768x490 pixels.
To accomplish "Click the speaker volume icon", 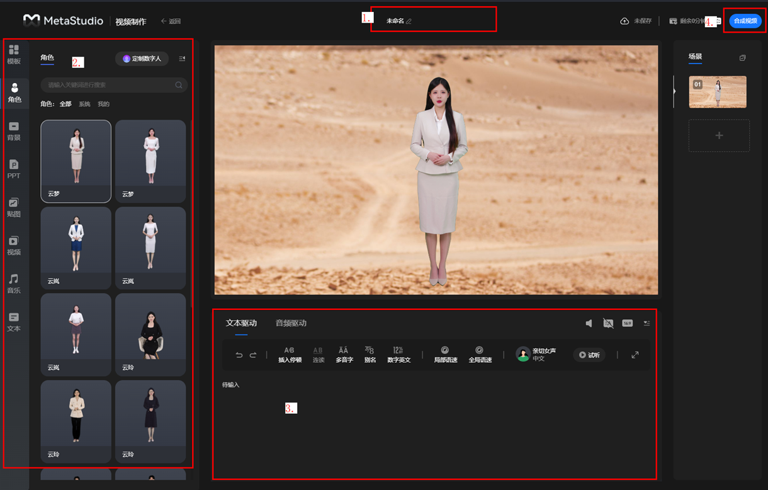I will pos(589,323).
